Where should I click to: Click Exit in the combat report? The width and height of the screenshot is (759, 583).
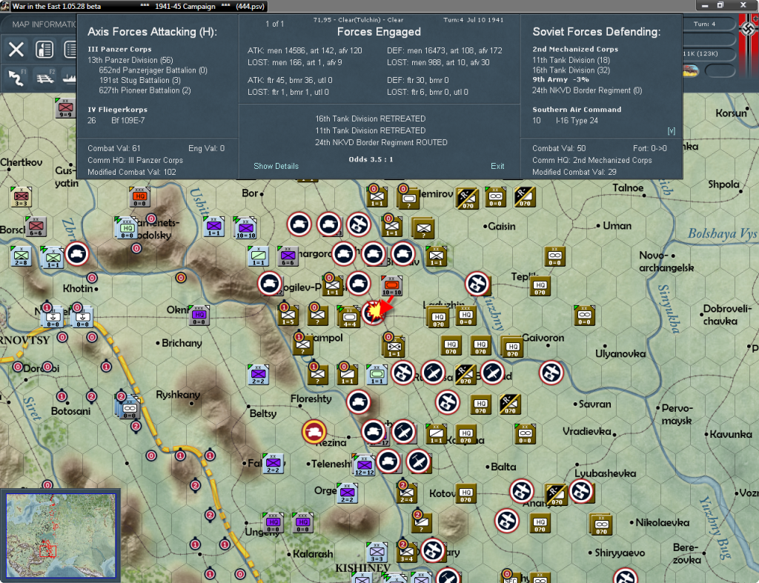pos(497,166)
